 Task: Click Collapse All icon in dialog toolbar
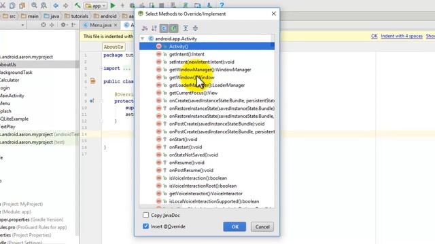pyautogui.click(x=195, y=28)
